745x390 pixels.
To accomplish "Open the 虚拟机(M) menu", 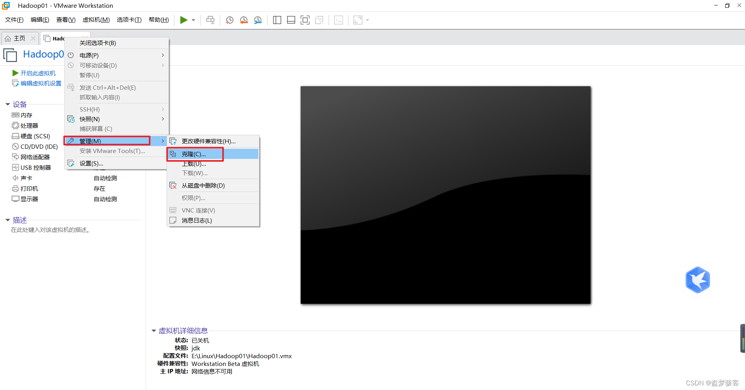I will point(96,20).
